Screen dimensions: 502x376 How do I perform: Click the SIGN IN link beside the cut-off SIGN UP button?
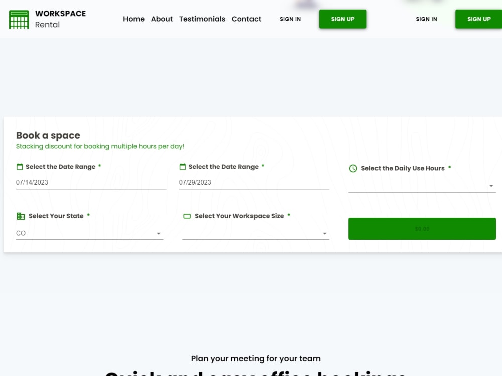tap(426, 19)
